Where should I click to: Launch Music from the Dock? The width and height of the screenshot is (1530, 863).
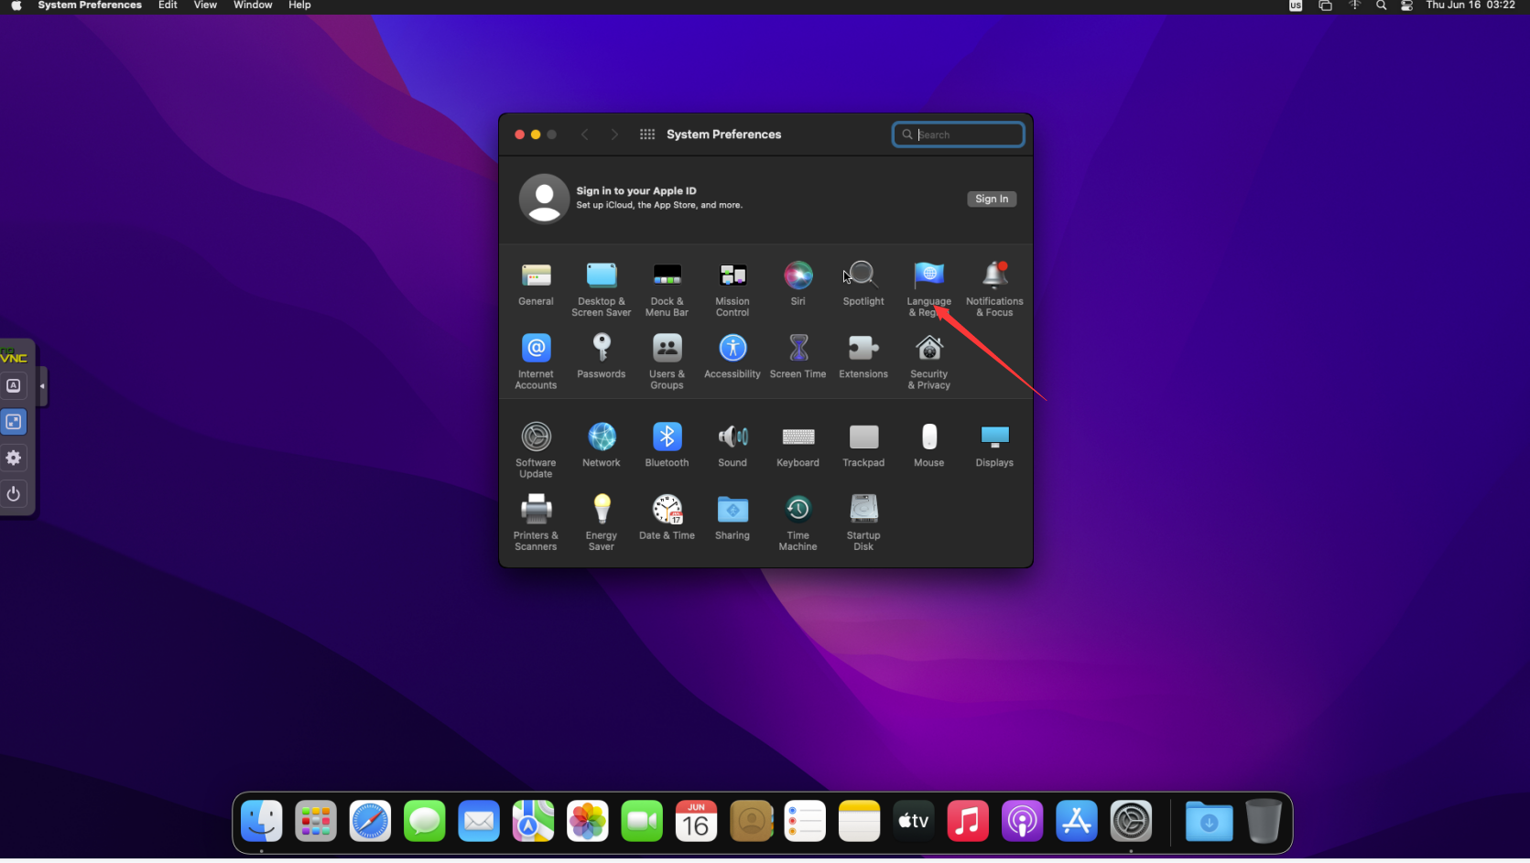point(968,822)
